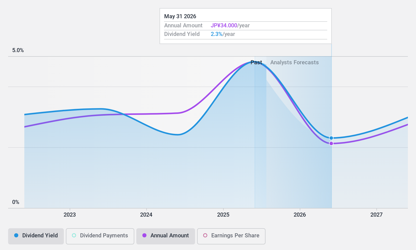This screenshot has width=416, height=250.
Task: Click the 0% y-axis label
Action: 16,202
